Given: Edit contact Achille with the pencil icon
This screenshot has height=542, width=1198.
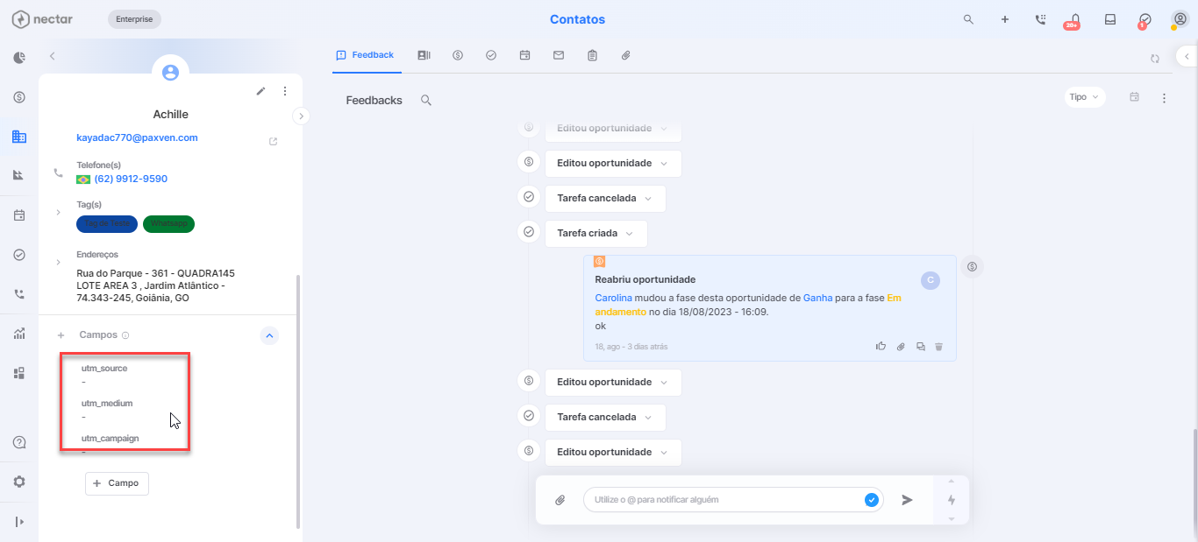Looking at the screenshot, I should pyautogui.click(x=260, y=91).
